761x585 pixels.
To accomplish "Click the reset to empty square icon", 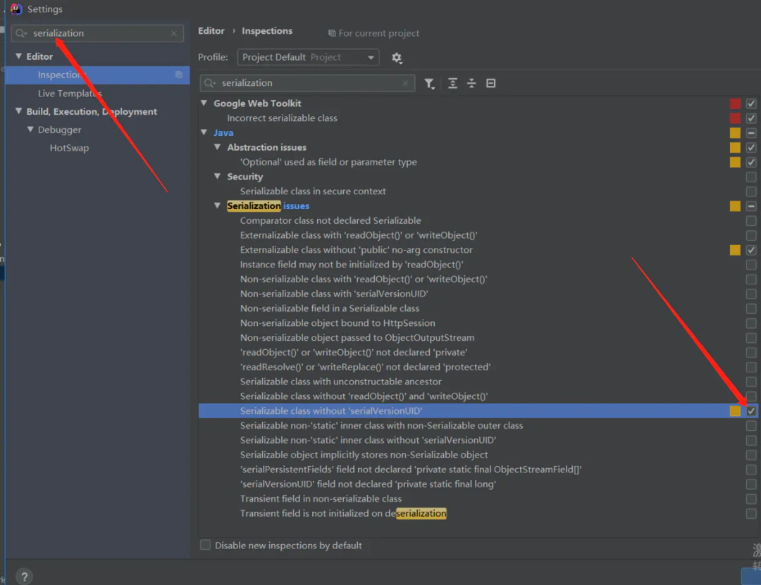I will pyautogui.click(x=490, y=84).
